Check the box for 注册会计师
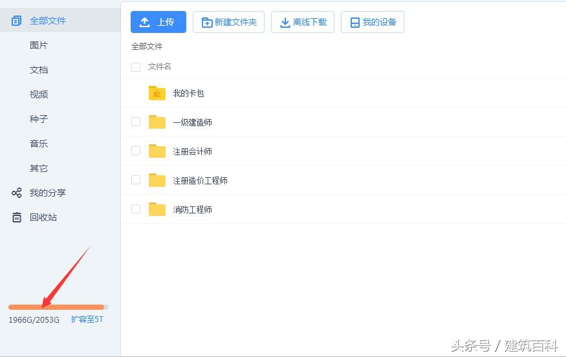 pyautogui.click(x=136, y=151)
